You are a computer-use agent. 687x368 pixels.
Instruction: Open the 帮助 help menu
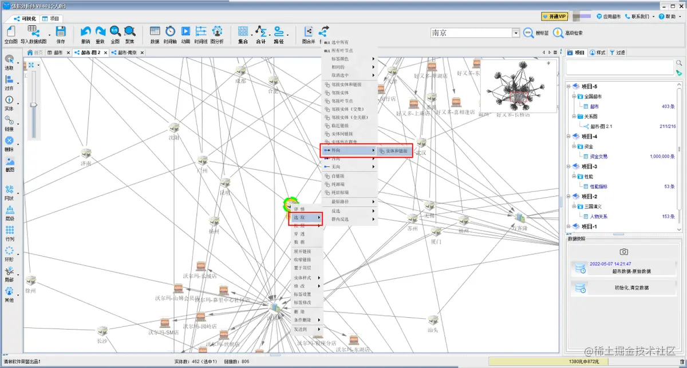669,17
